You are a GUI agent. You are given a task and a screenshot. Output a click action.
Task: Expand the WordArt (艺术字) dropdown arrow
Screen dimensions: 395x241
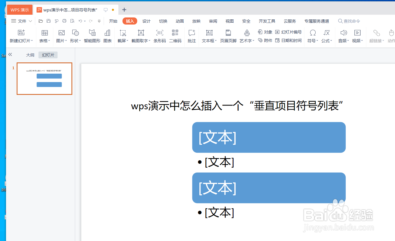(253, 41)
